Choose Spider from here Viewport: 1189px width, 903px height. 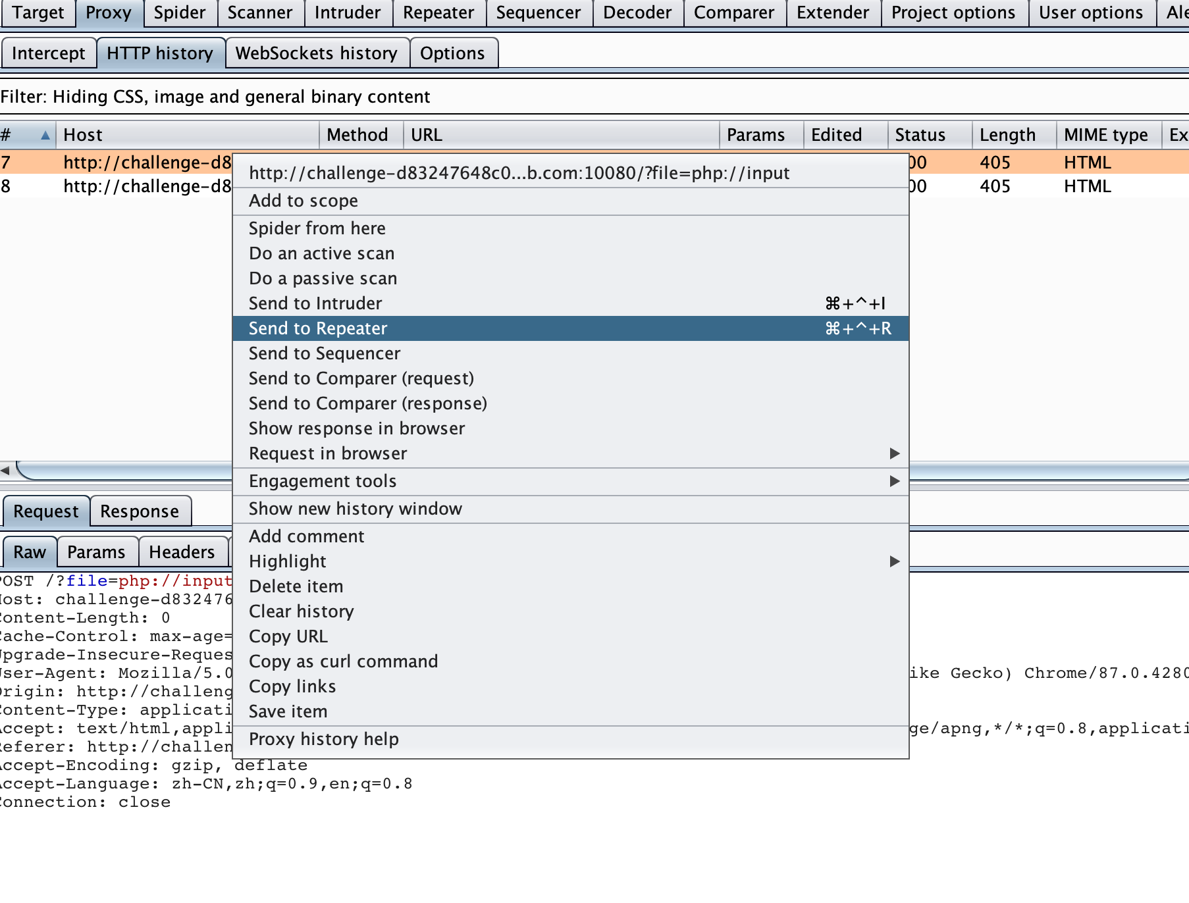click(571, 228)
